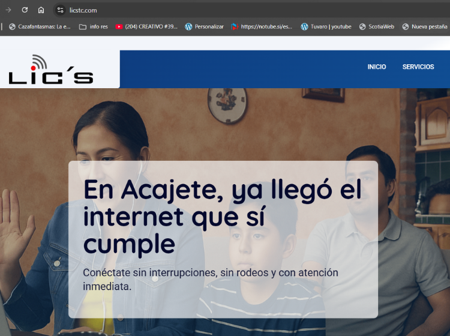
Task: Click the blue header banner area
Action: point(240,67)
